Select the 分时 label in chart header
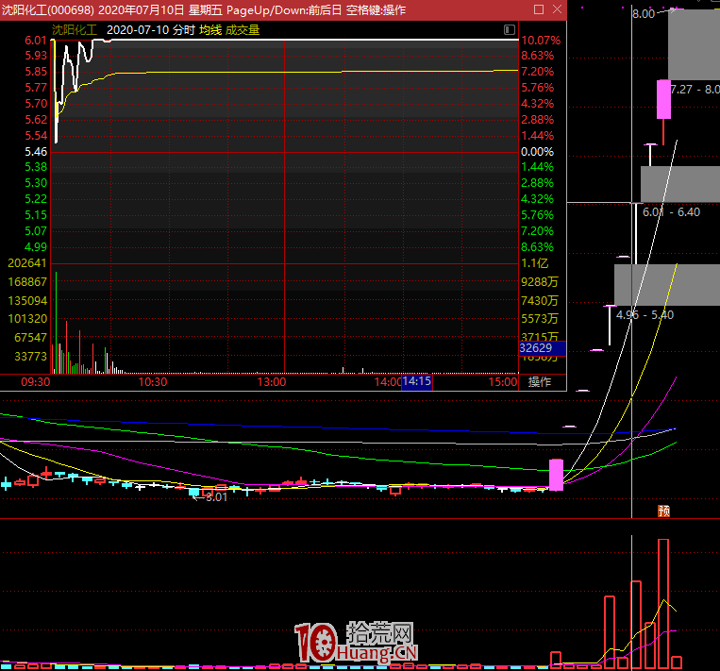The image size is (720, 671). pos(183,30)
